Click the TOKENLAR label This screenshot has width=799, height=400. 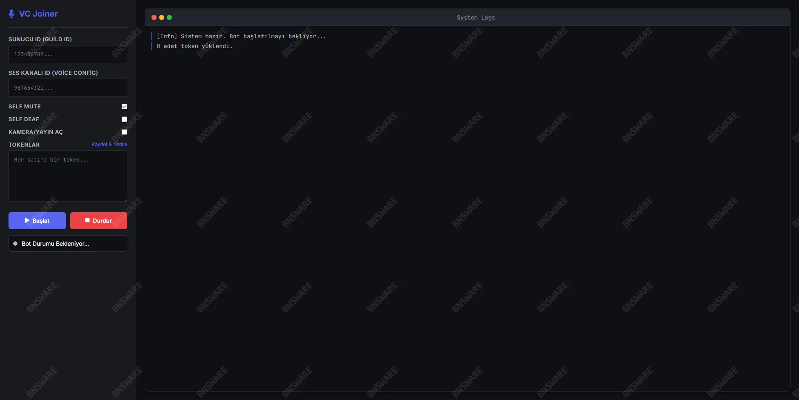point(24,145)
